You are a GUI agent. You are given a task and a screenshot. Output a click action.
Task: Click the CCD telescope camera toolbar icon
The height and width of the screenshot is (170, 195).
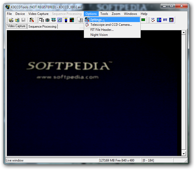153,20
